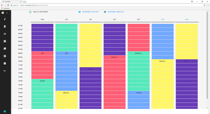Viewport: 210px width, 114px height.
Task: Click the scrollbar down arrow
Action: (207, 108)
